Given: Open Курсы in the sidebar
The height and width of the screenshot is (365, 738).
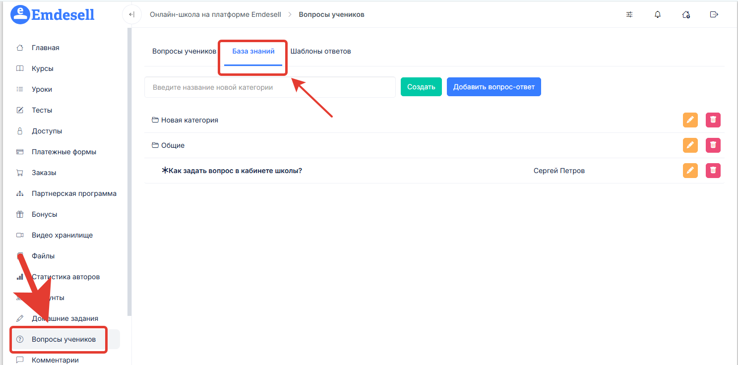Looking at the screenshot, I should (42, 68).
